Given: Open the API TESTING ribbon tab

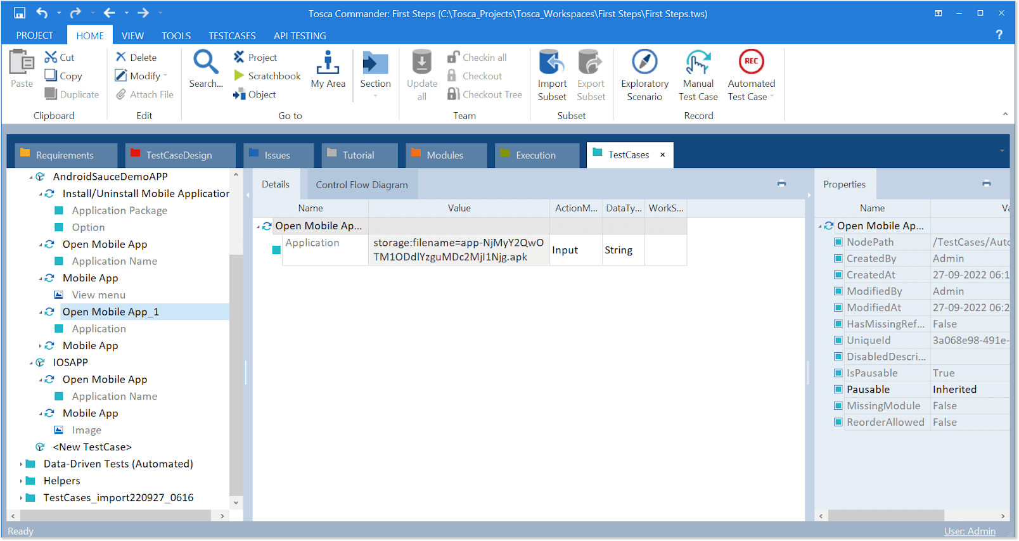Looking at the screenshot, I should 300,35.
